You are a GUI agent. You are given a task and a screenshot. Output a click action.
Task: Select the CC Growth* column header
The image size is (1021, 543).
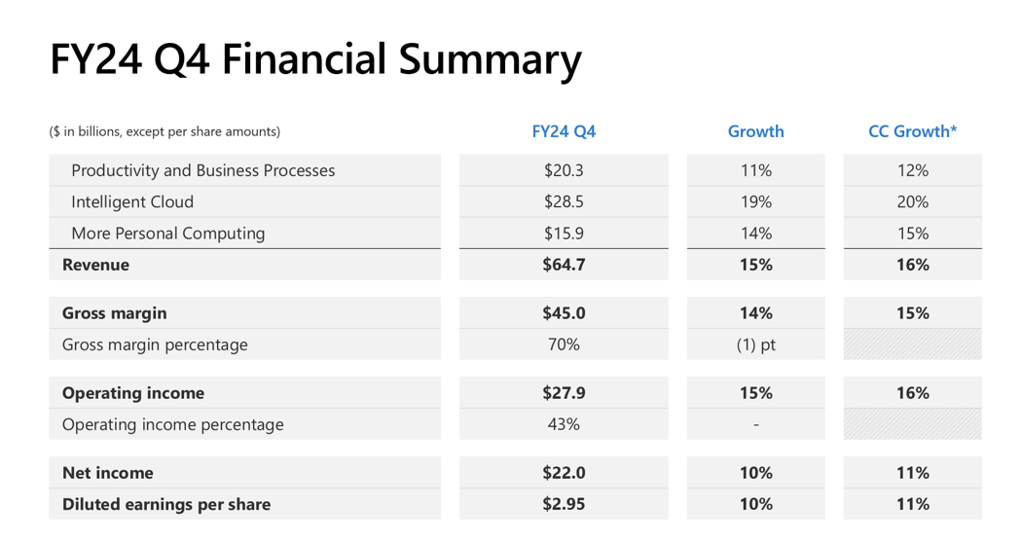(912, 131)
